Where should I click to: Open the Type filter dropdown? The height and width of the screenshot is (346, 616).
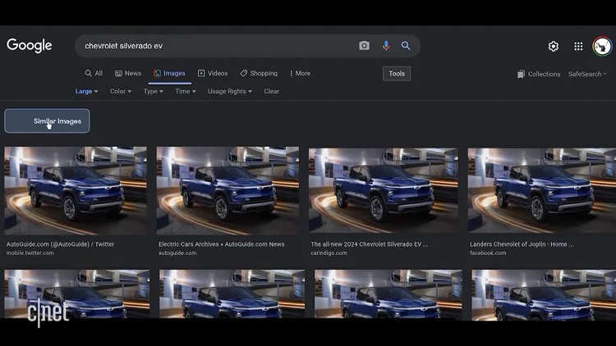[154, 91]
